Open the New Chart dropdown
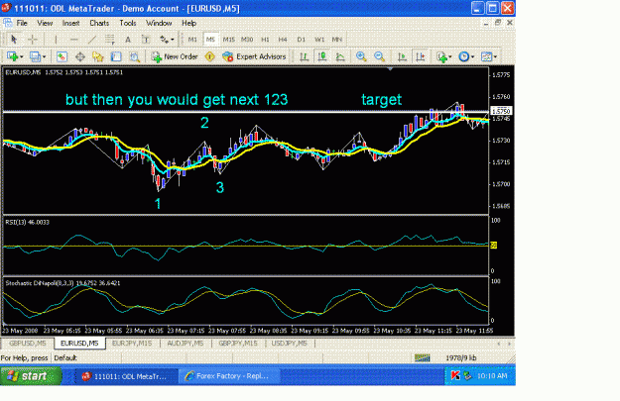The width and height of the screenshot is (620, 401). coord(15,56)
